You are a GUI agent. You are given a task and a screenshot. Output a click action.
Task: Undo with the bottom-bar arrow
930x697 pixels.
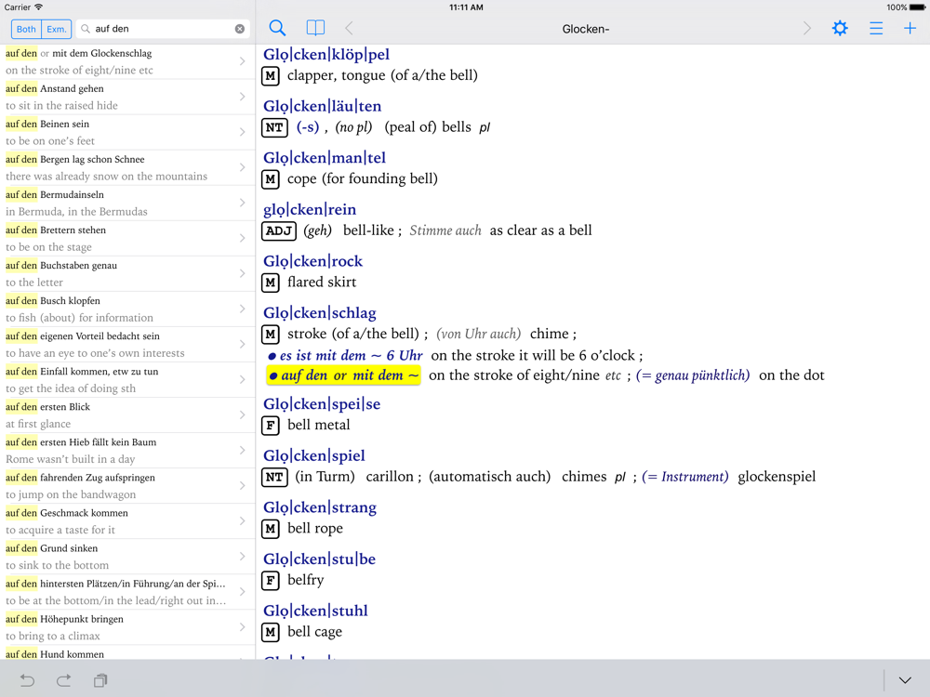[27, 680]
